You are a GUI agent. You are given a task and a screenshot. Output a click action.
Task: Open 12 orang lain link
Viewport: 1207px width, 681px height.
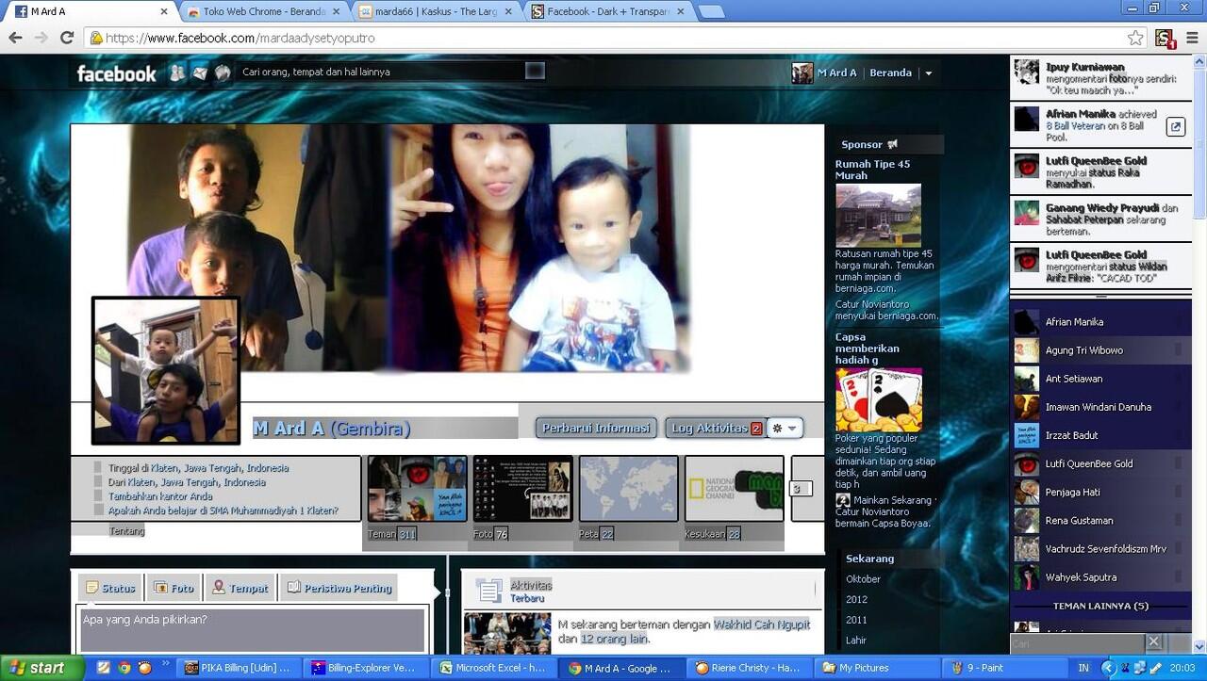coord(614,639)
